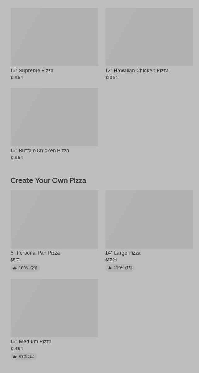
Task: Click thumbs-up icon on 6" Personal Pan Pizza
Action: (x=15, y=268)
